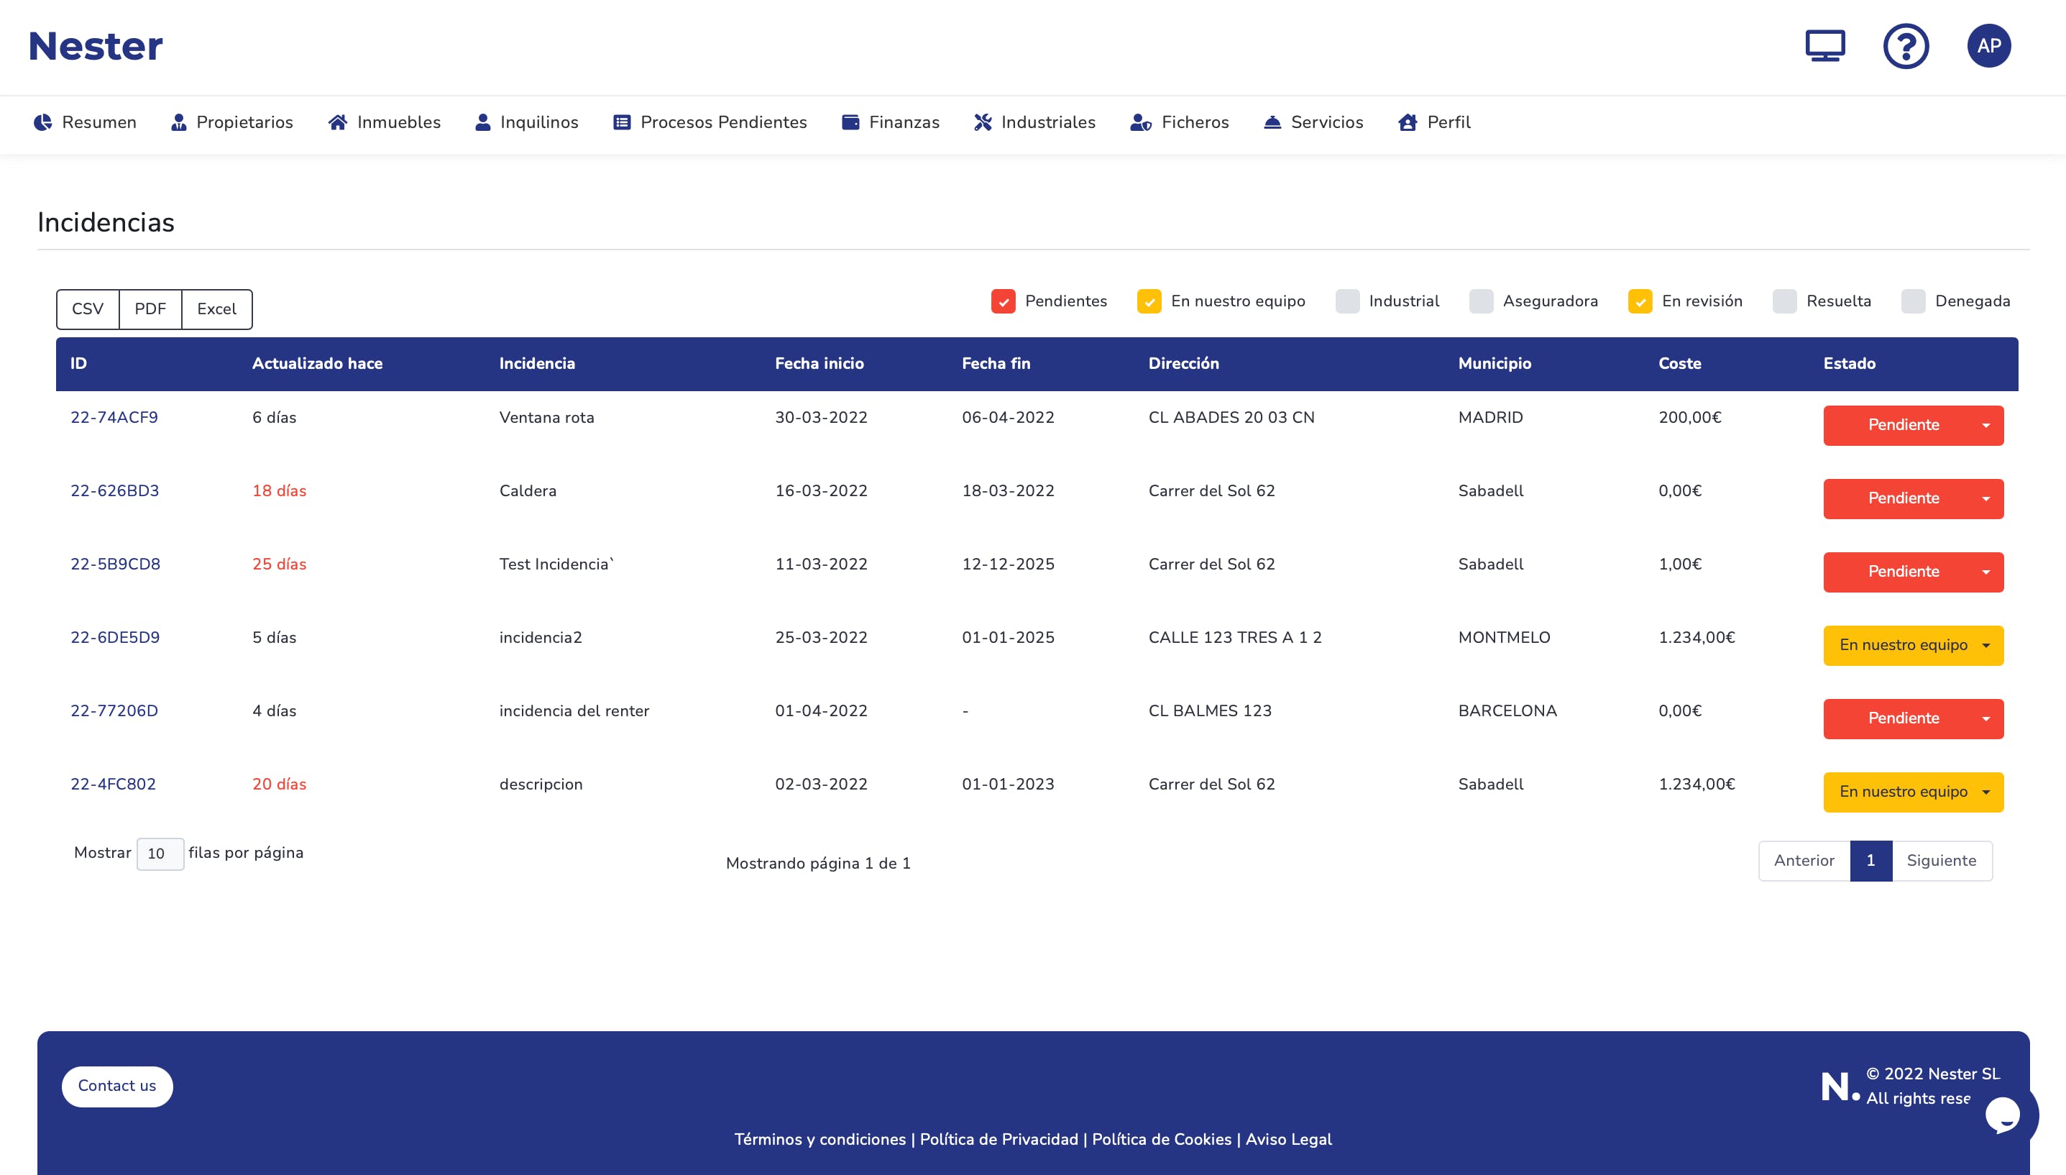
Task: Click the Resumen pie chart icon
Action: tap(42, 122)
